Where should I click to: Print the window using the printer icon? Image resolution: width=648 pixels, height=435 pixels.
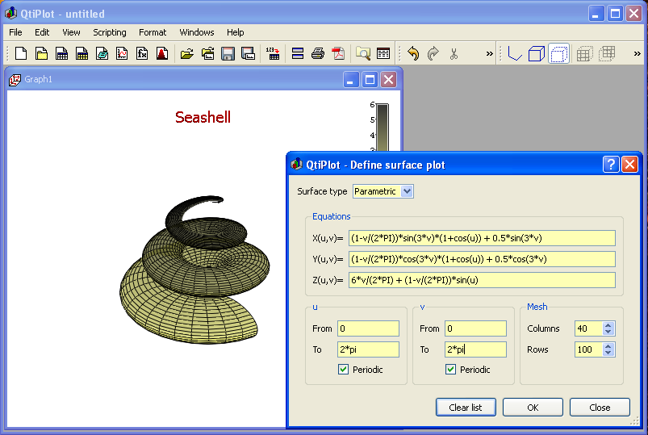318,54
